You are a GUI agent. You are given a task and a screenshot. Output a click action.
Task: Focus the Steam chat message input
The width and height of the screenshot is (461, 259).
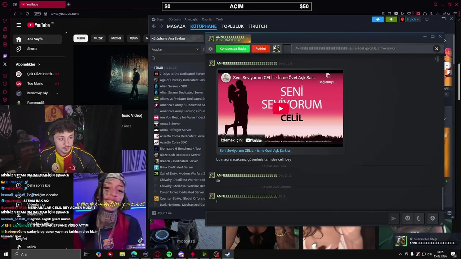tap(297, 218)
